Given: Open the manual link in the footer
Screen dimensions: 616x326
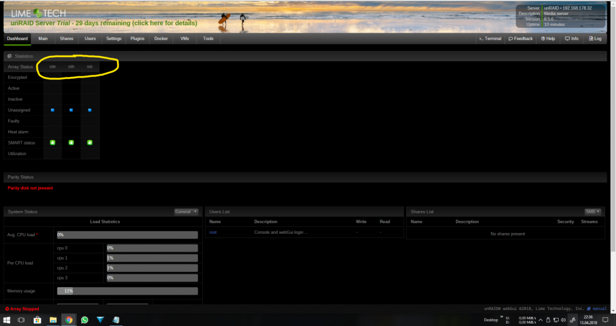Looking at the screenshot, I should pyautogui.click(x=597, y=309).
